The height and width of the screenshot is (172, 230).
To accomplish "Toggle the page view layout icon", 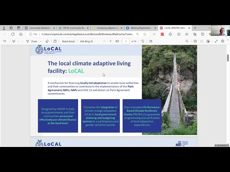I will coord(151,41).
